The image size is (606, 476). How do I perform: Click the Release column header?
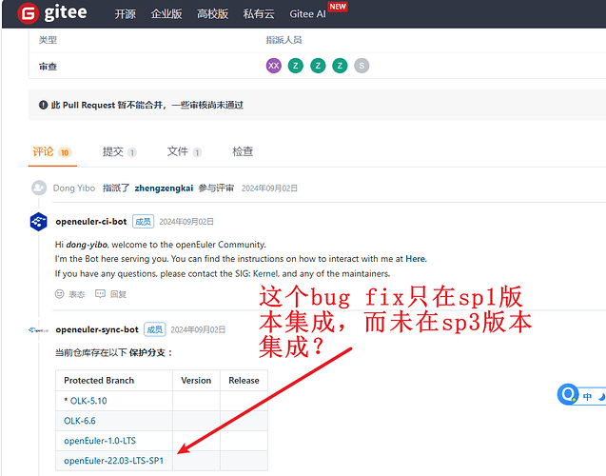[244, 381]
